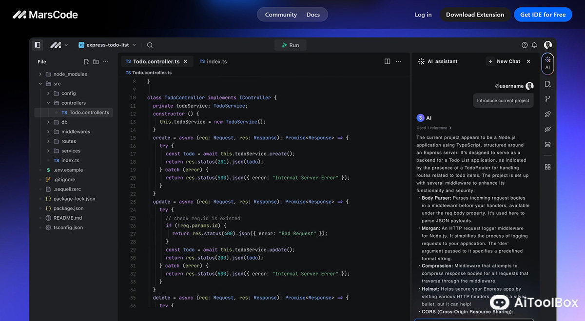Click code line 10 class TodoController
585x321 pixels.
[x=212, y=97]
